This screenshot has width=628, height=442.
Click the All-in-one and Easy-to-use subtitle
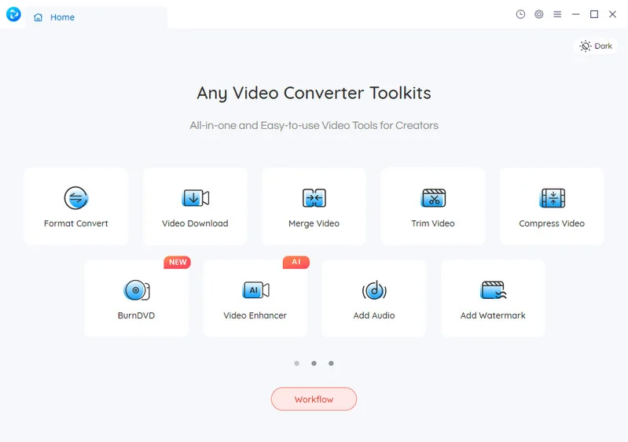click(x=314, y=126)
